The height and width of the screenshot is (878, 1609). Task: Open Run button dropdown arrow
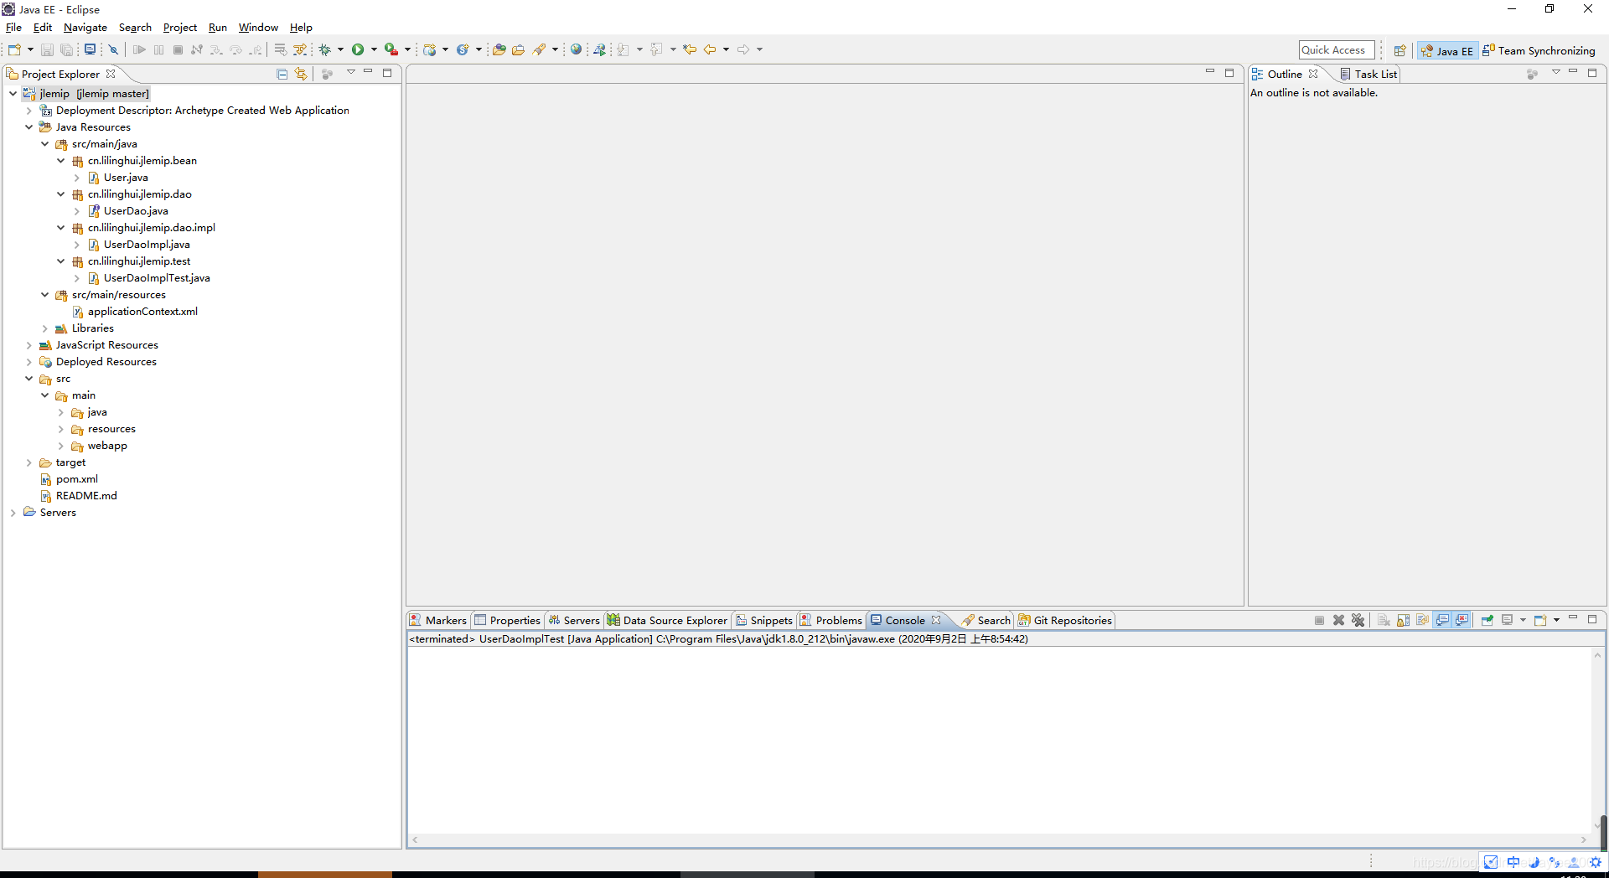tap(374, 49)
